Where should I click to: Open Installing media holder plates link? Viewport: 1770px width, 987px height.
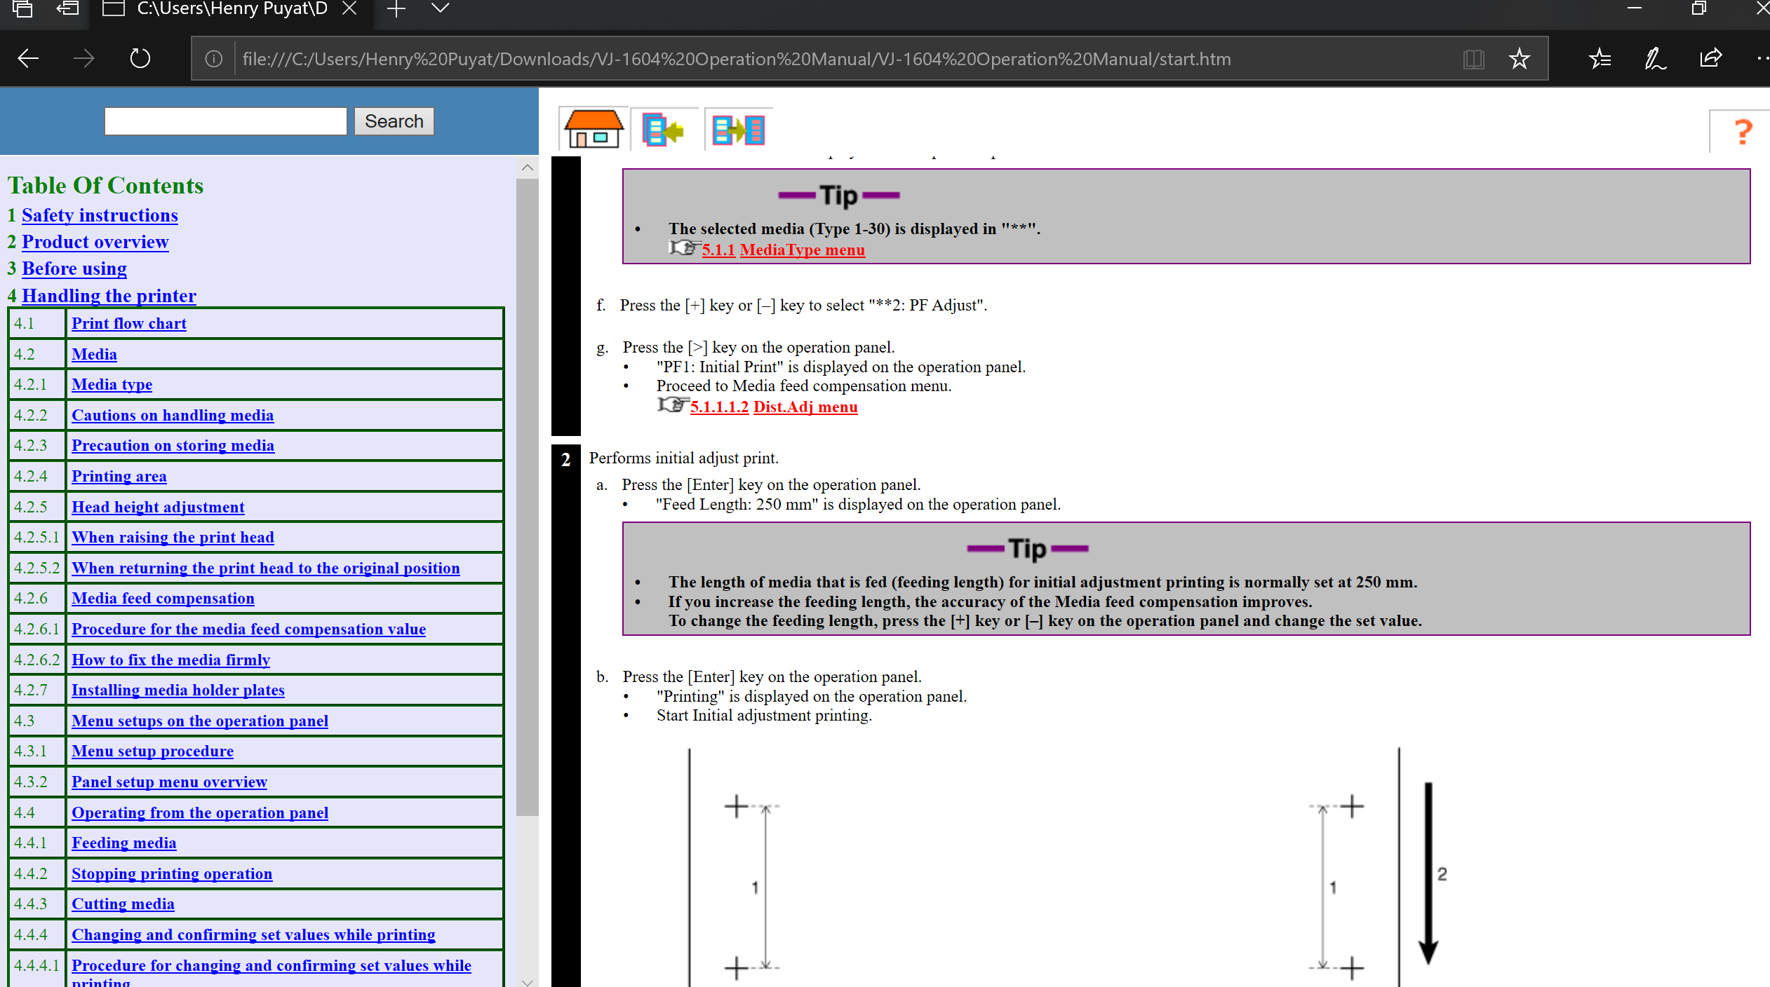(178, 690)
